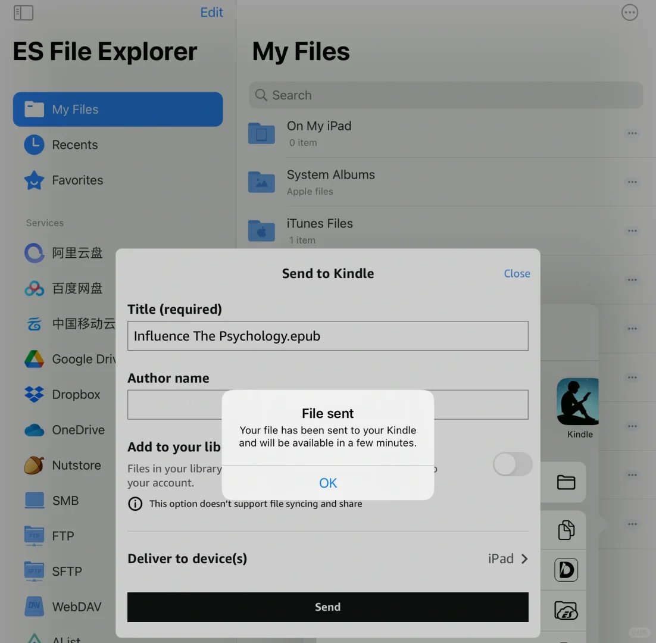Image resolution: width=656 pixels, height=643 pixels.
Task: Close the Send to Kindle dialog
Action: pos(517,274)
